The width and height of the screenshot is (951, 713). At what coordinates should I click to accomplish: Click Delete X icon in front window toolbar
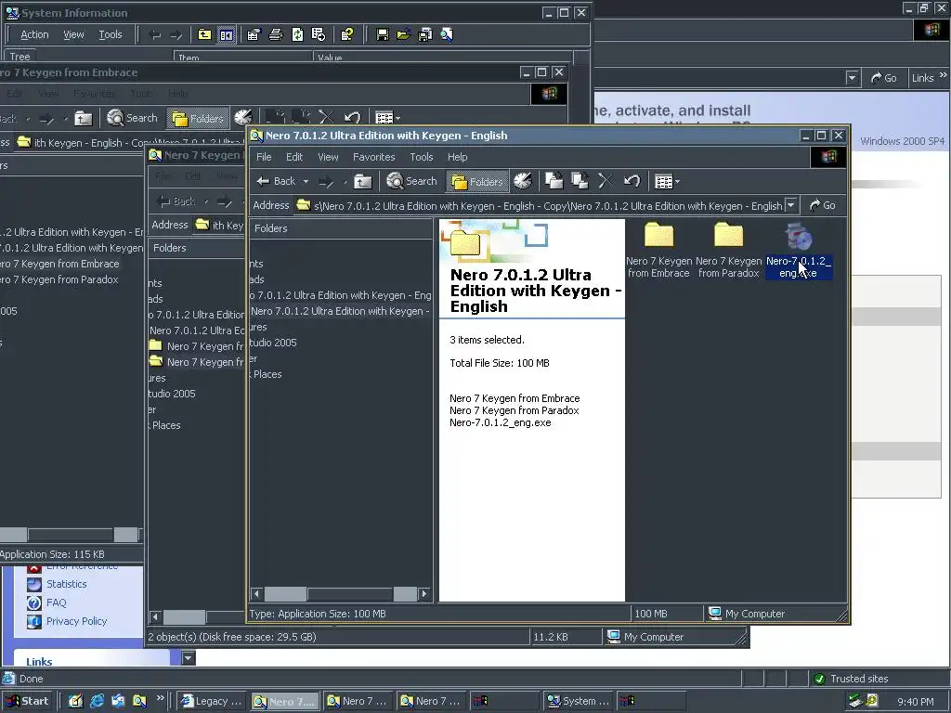[606, 181]
